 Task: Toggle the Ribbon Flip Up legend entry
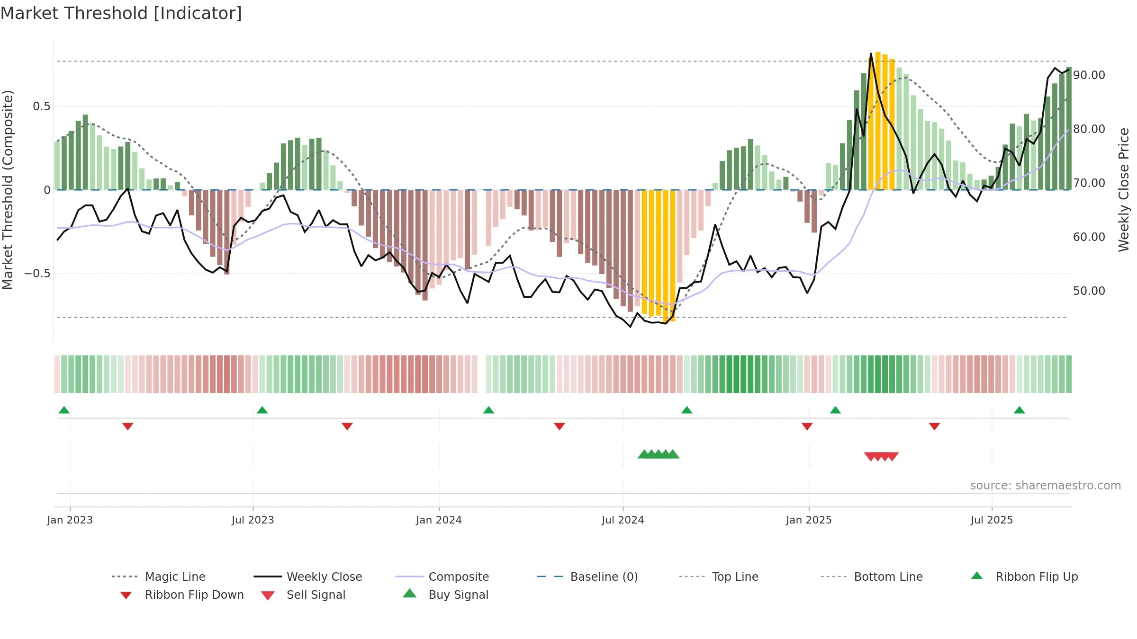[x=1025, y=577]
